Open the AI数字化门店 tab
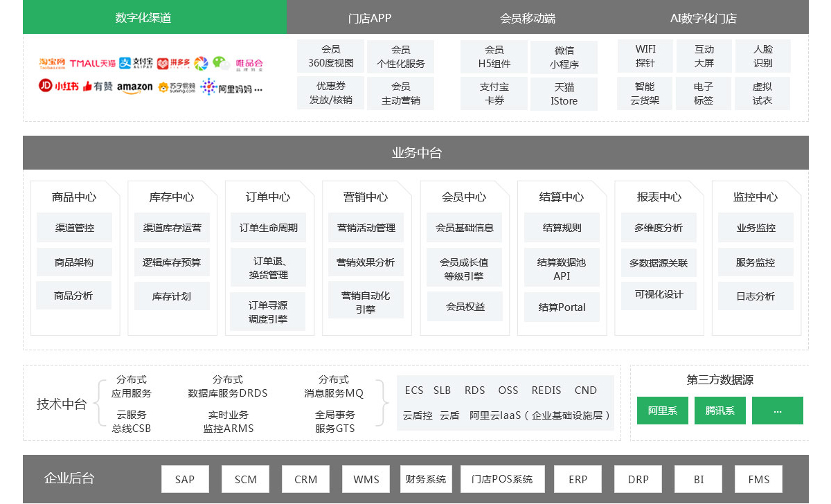Screen dimensions: 831x504 (703, 18)
